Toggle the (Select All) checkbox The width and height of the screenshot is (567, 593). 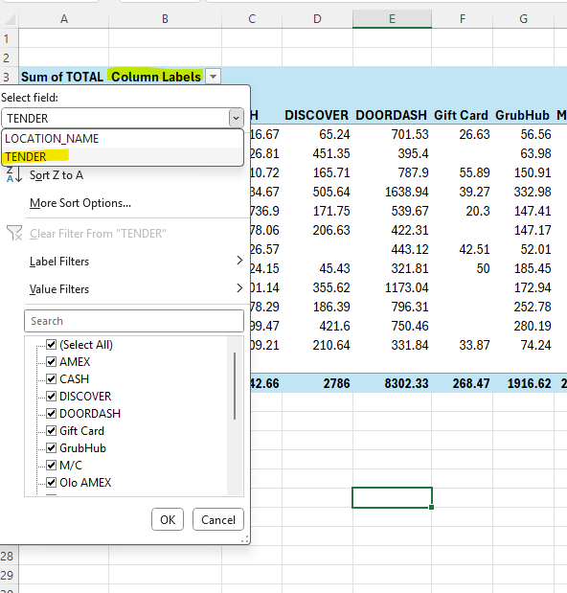tap(51, 345)
